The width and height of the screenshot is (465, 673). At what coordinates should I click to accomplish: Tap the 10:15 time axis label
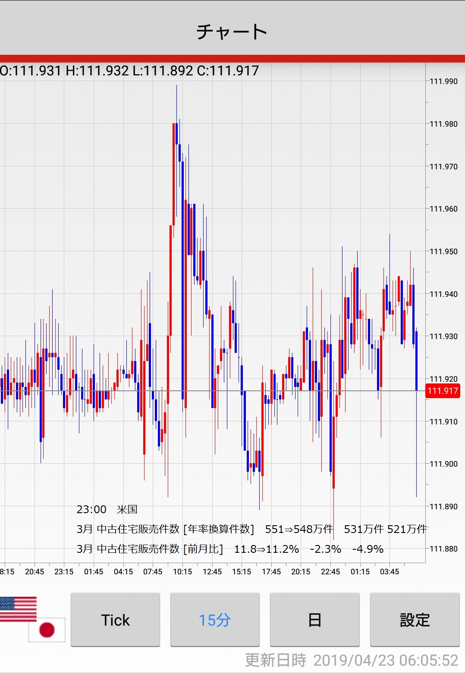(182, 572)
